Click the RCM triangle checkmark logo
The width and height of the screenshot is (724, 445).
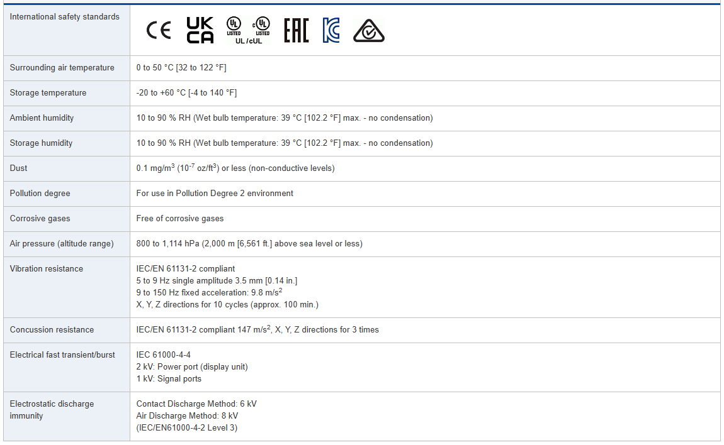(x=368, y=30)
